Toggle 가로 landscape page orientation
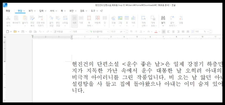The width and height of the screenshot is (225, 105). pos(81,18)
